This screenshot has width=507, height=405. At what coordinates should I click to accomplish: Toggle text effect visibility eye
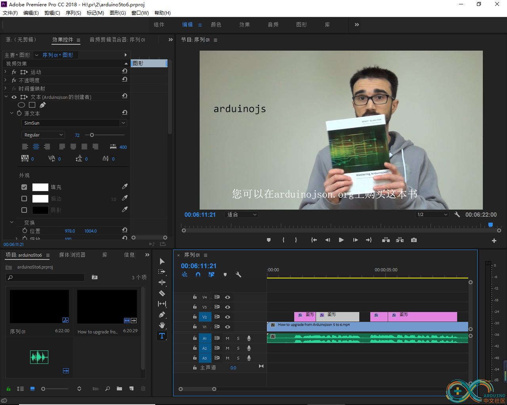coord(14,97)
